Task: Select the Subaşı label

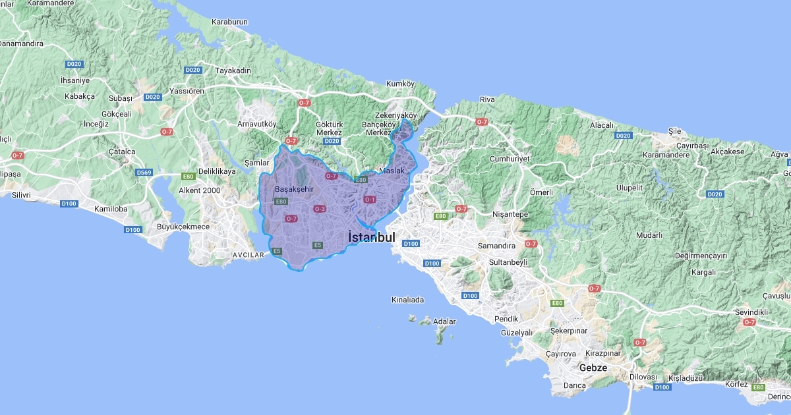Action: coord(121,97)
